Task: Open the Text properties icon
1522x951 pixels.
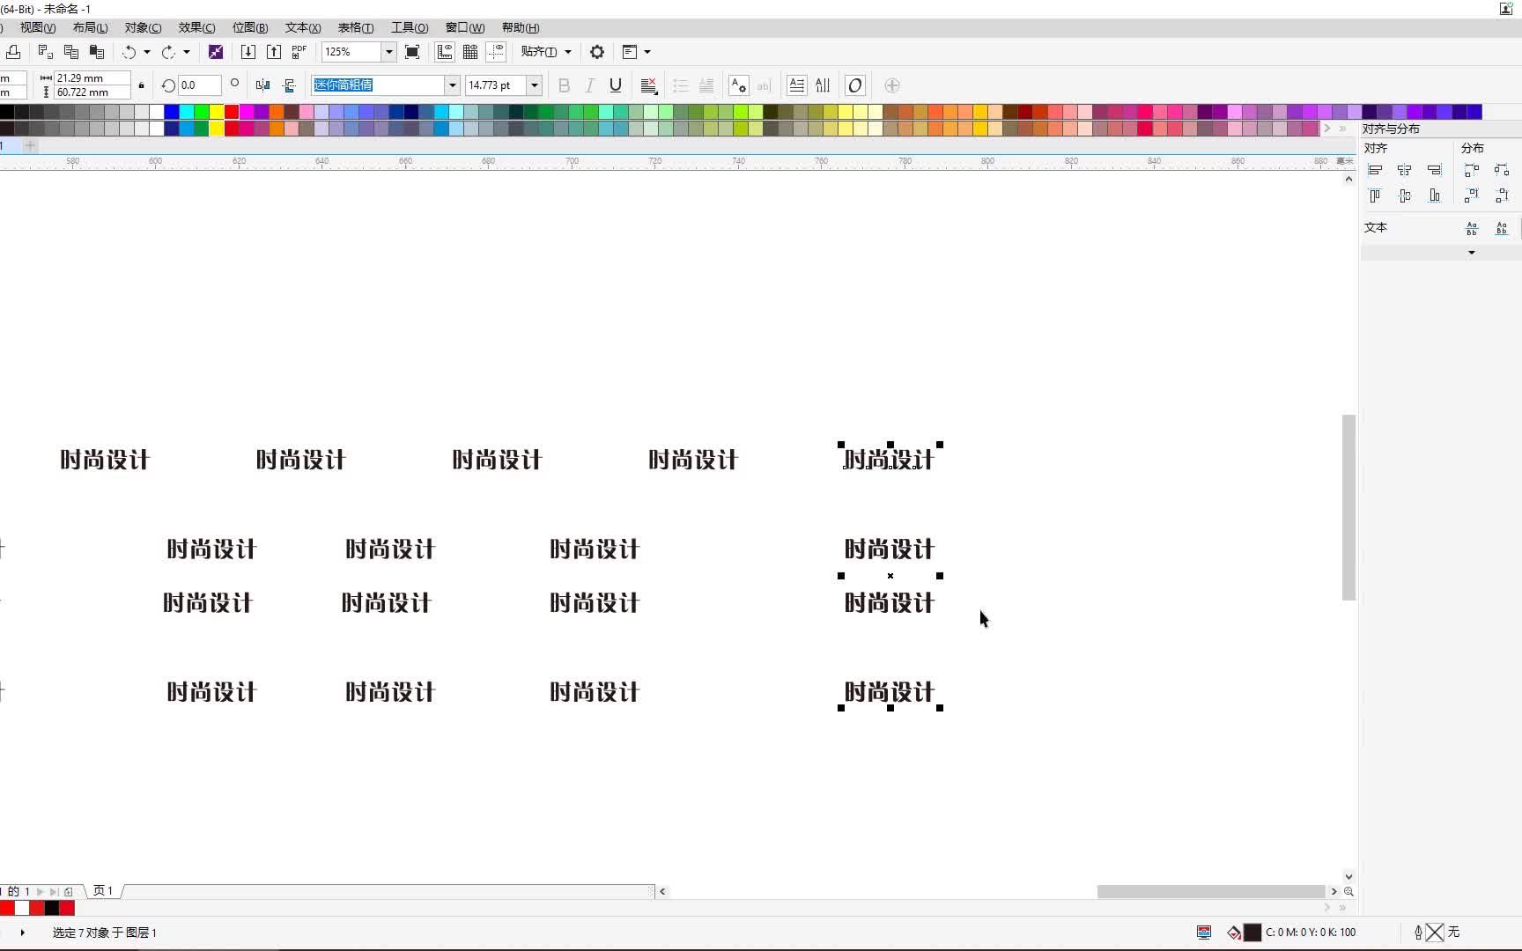Action: tap(738, 85)
